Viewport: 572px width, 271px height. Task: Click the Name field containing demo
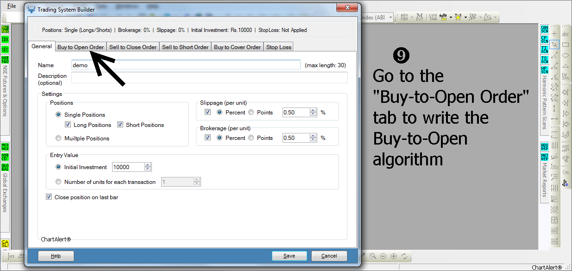(x=186, y=65)
